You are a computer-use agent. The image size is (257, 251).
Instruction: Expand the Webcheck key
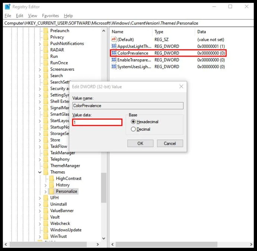click(40, 224)
